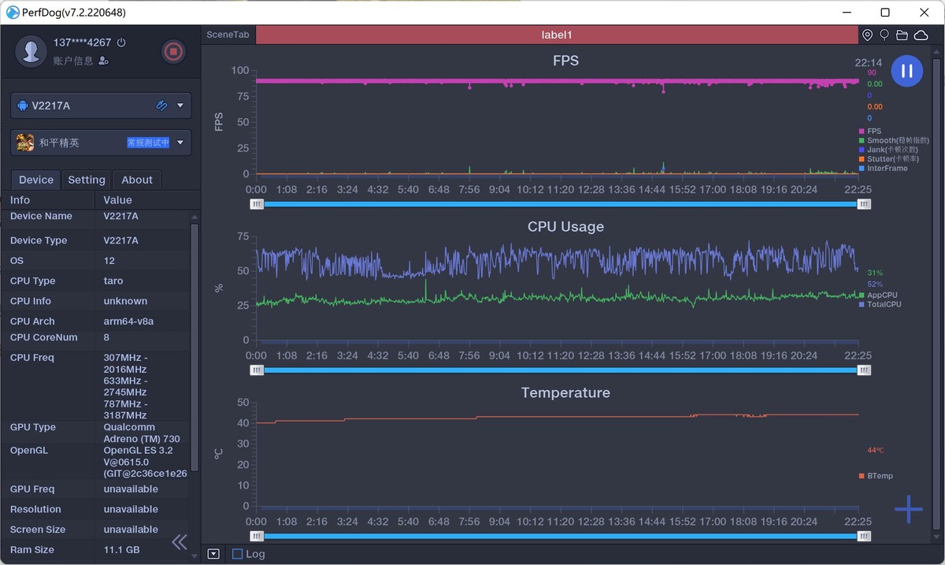Click the user avatar profile picture

[x=32, y=52]
